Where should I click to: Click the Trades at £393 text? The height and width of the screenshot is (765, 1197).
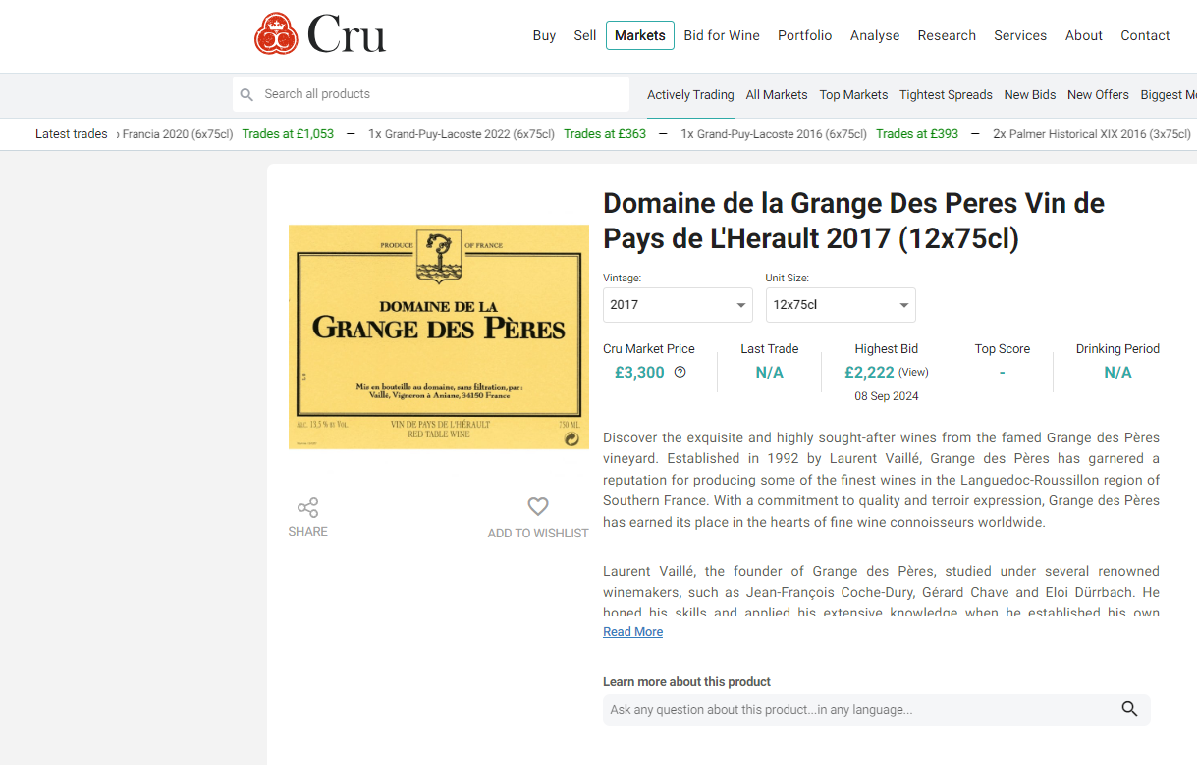click(x=917, y=134)
